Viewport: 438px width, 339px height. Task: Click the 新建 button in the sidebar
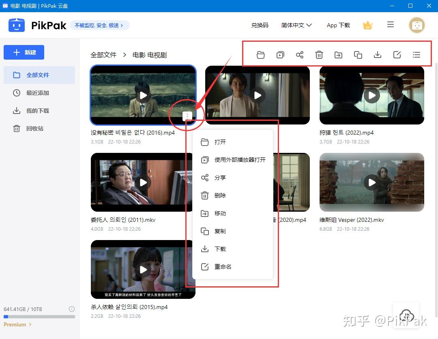[24, 52]
